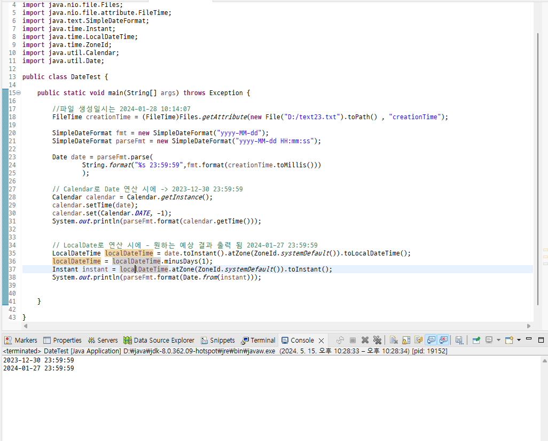The height and width of the screenshot is (441, 548).
Task: Click console output line 2023-12-30 23:59:59
Action: pos(38,360)
